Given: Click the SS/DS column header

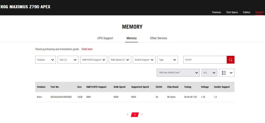Looking at the screenshot, I should (x=159, y=87).
